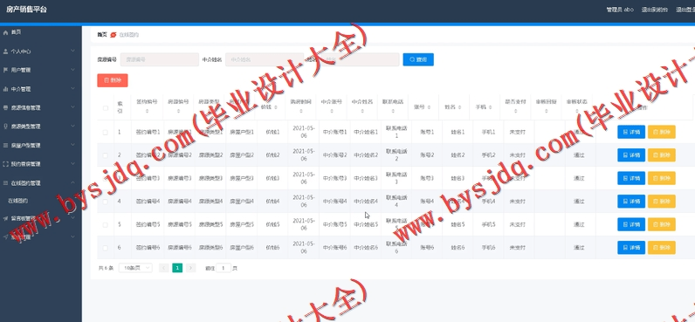695x322 pixels.
Task: Open the 在线签约 submenu item
Action: tap(18, 201)
